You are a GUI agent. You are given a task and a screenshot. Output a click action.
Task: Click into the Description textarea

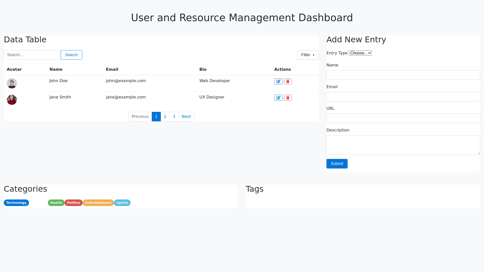(x=403, y=145)
